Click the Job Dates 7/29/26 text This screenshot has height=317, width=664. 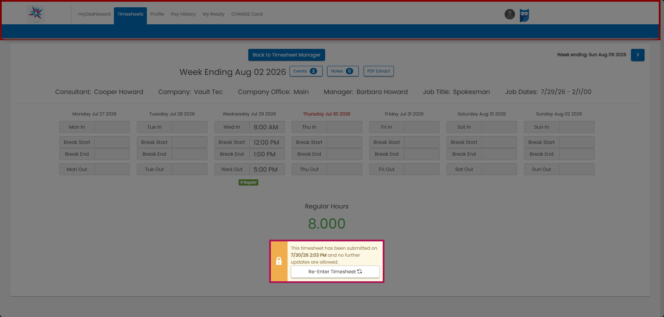[548, 92]
